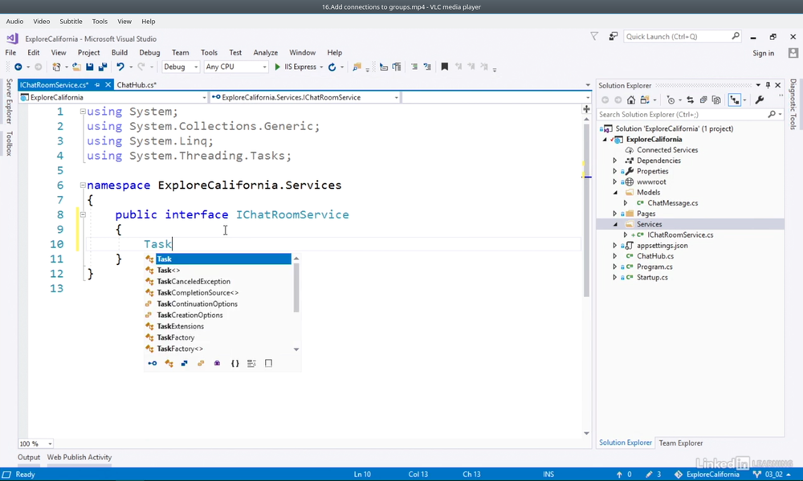Image resolution: width=803 pixels, height=481 pixels.
Task: Collapse the namespace code block on line 6
Action: click(83, 185)
